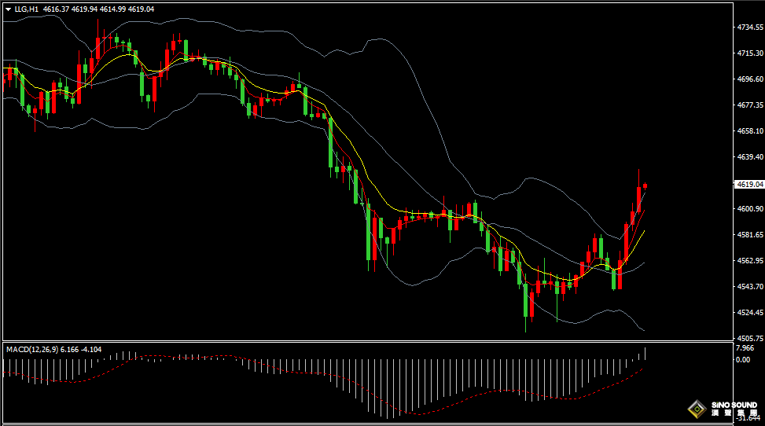This screenshot has width=765, height=426.
Task: Select the MACD(12,26,9) indicator label
Action: (x=30, y=349)
